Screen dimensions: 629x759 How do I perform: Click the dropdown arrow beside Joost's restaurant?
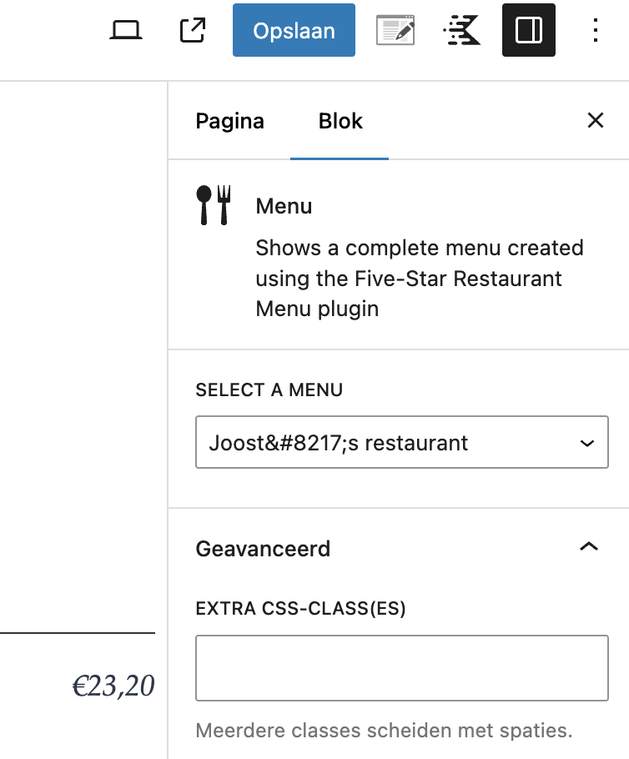(x=586, y=443)
